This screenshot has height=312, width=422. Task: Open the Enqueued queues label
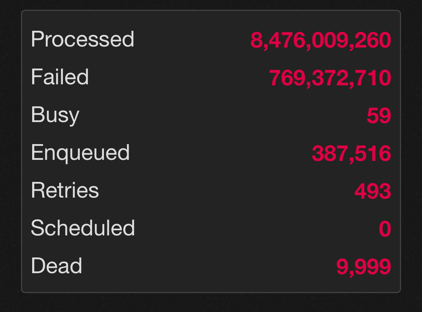coord(80,153)
